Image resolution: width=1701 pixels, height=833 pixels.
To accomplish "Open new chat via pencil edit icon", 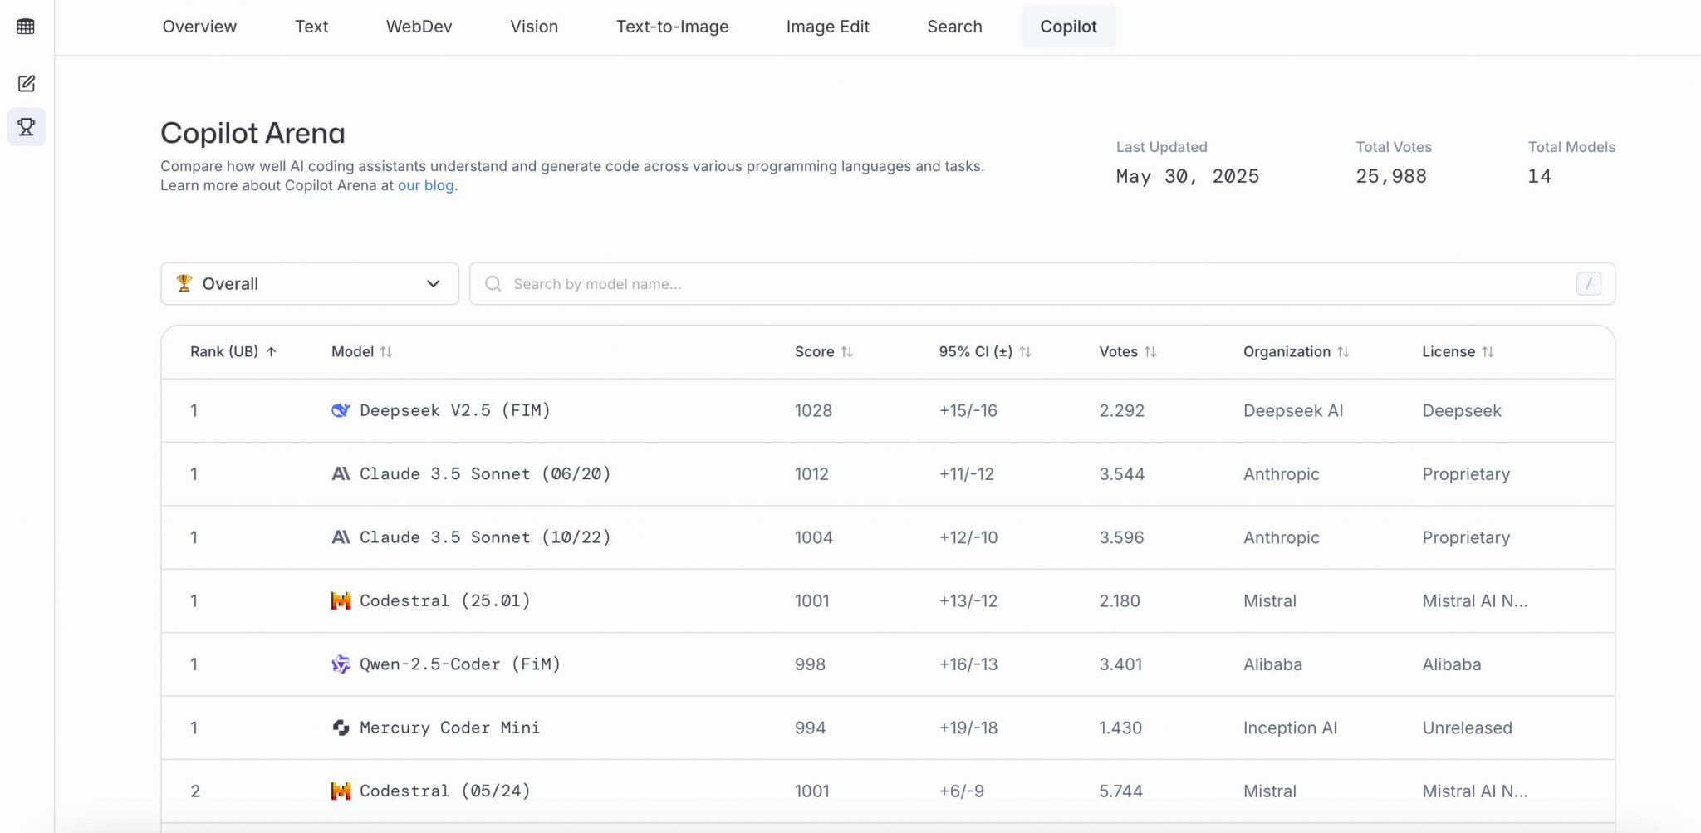I will [26, 83].
